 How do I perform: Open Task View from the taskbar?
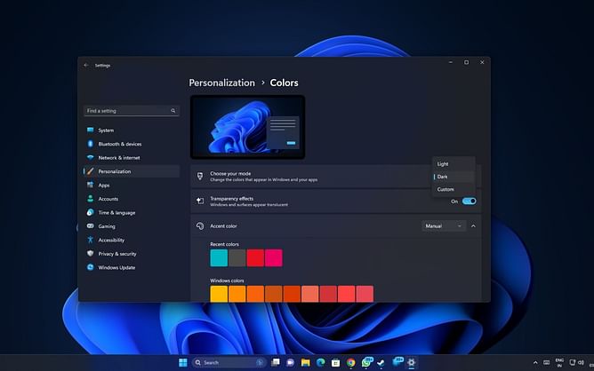(276, 362)
